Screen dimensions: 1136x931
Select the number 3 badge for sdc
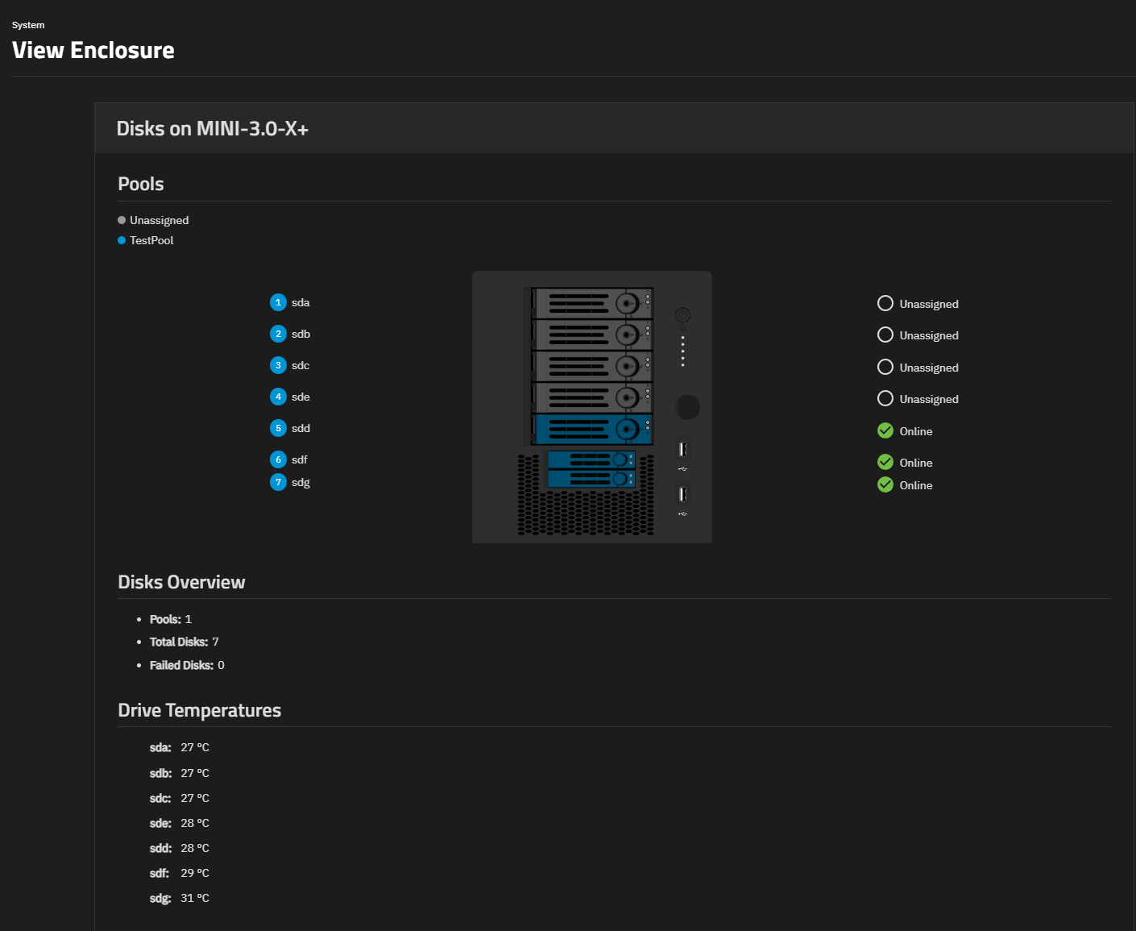[278, 365]
